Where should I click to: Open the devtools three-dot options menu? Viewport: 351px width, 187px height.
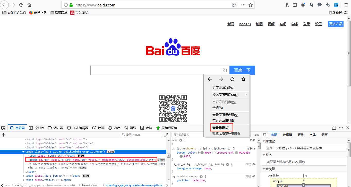341,128
